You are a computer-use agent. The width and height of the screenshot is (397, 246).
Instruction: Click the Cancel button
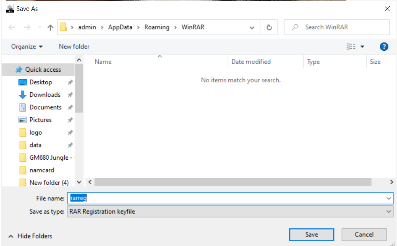(364, 235)
